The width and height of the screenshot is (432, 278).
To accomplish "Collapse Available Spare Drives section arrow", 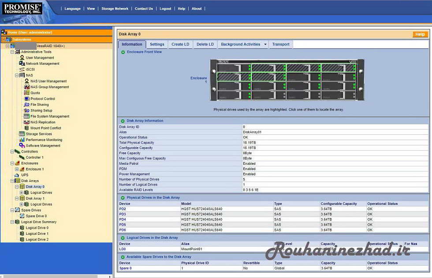I will pyautogui.click(x=123, y=257).
